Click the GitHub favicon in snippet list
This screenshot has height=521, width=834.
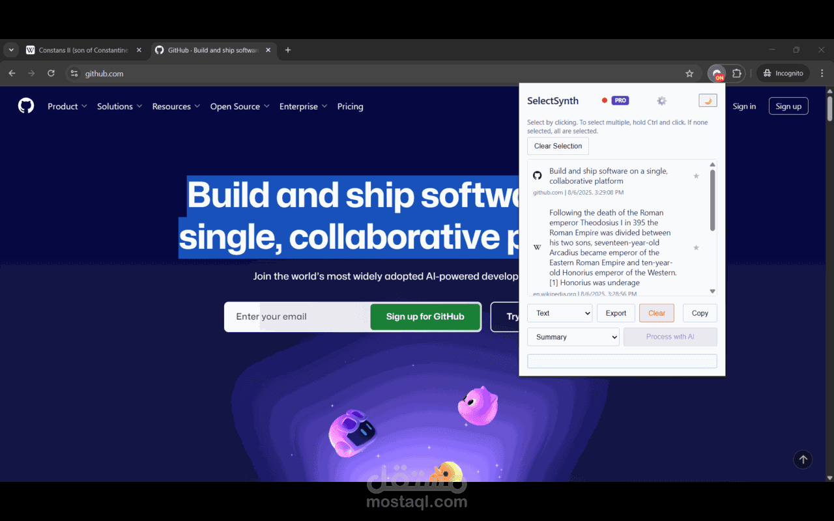point(538,176)
